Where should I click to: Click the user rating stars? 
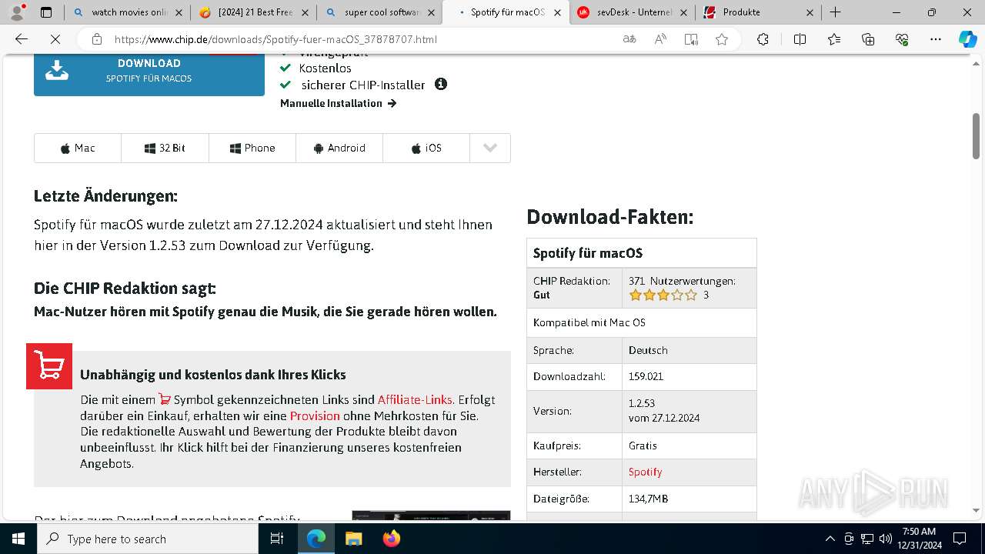click(x=663, y=295)
